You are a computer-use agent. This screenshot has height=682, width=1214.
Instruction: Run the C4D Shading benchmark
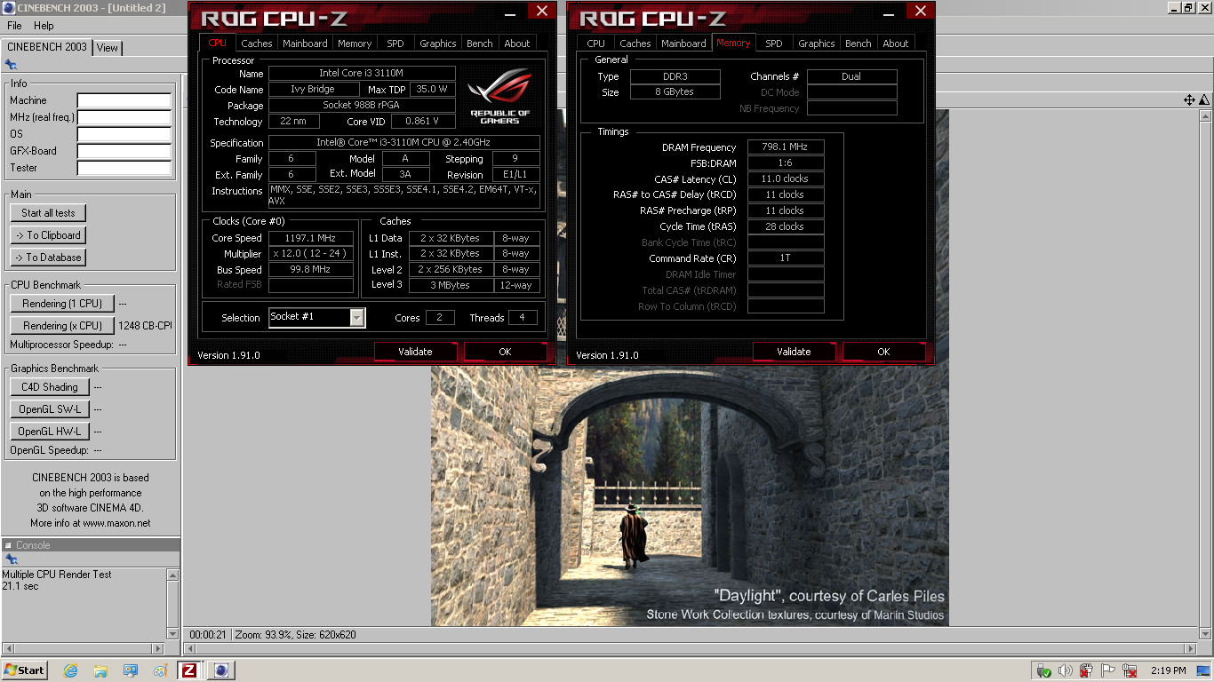tap(50, 387)
